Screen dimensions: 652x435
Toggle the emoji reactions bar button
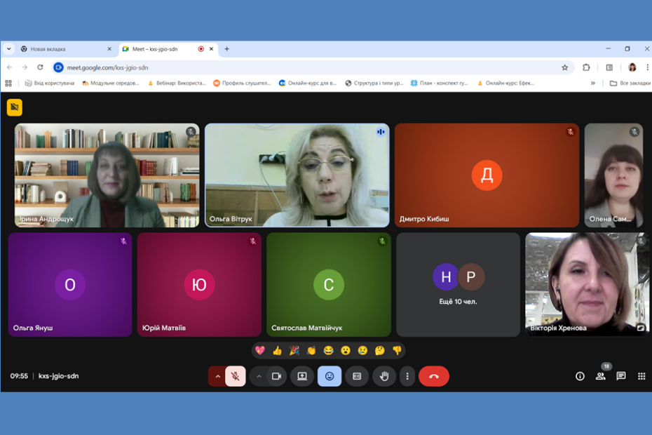pos(330,376)
